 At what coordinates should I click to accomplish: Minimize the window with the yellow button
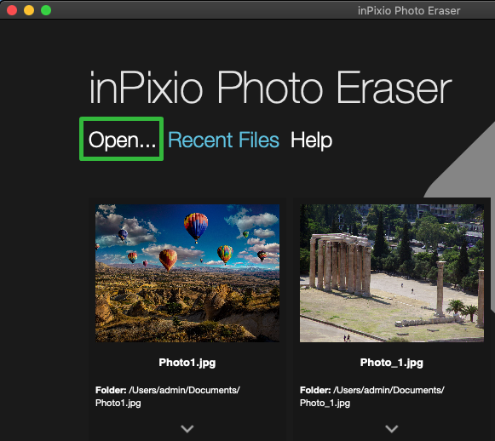coord(29,10)
